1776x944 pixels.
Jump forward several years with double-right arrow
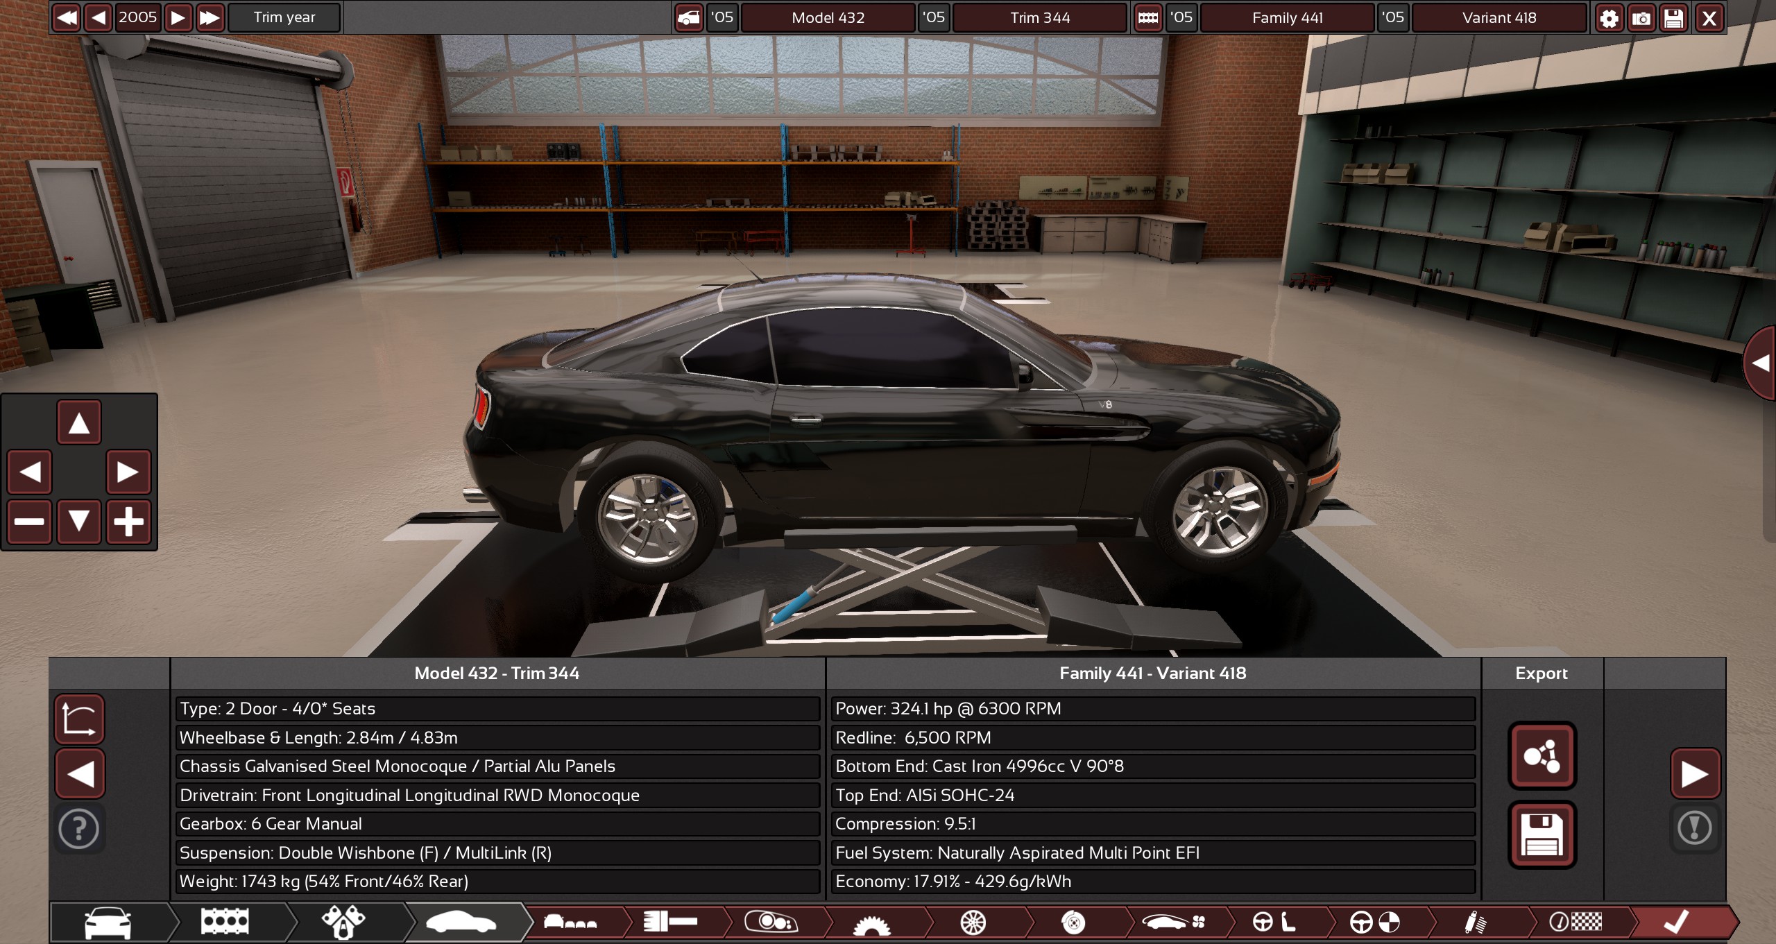click(210, 17)
